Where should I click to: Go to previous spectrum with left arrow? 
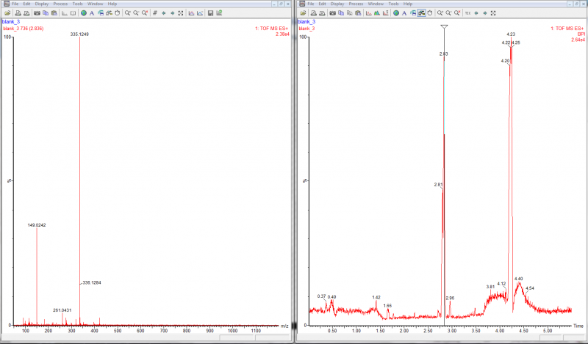[x=163, y=13]
